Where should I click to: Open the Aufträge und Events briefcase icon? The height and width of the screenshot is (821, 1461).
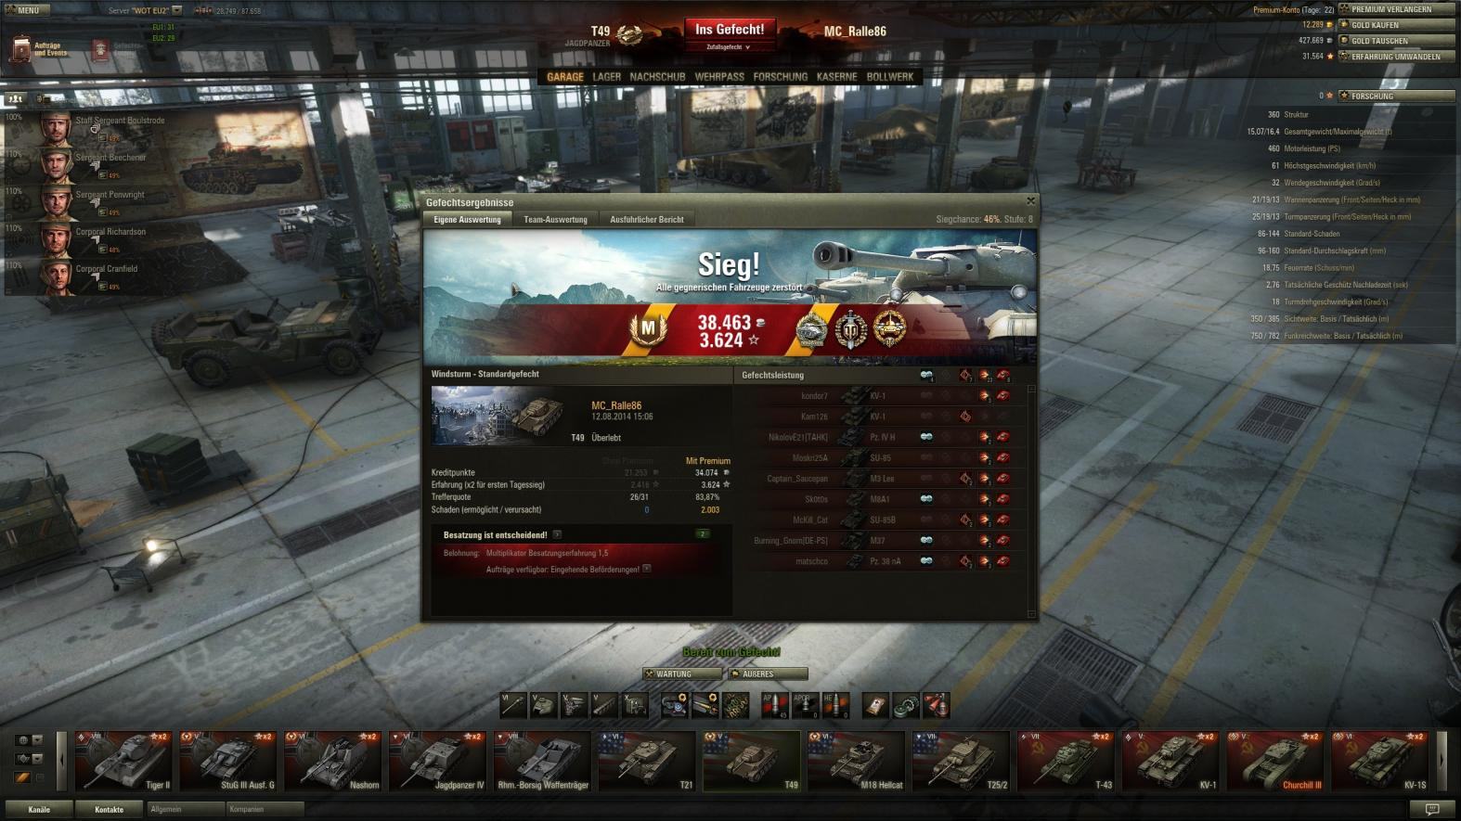click(x=19, y=49)
